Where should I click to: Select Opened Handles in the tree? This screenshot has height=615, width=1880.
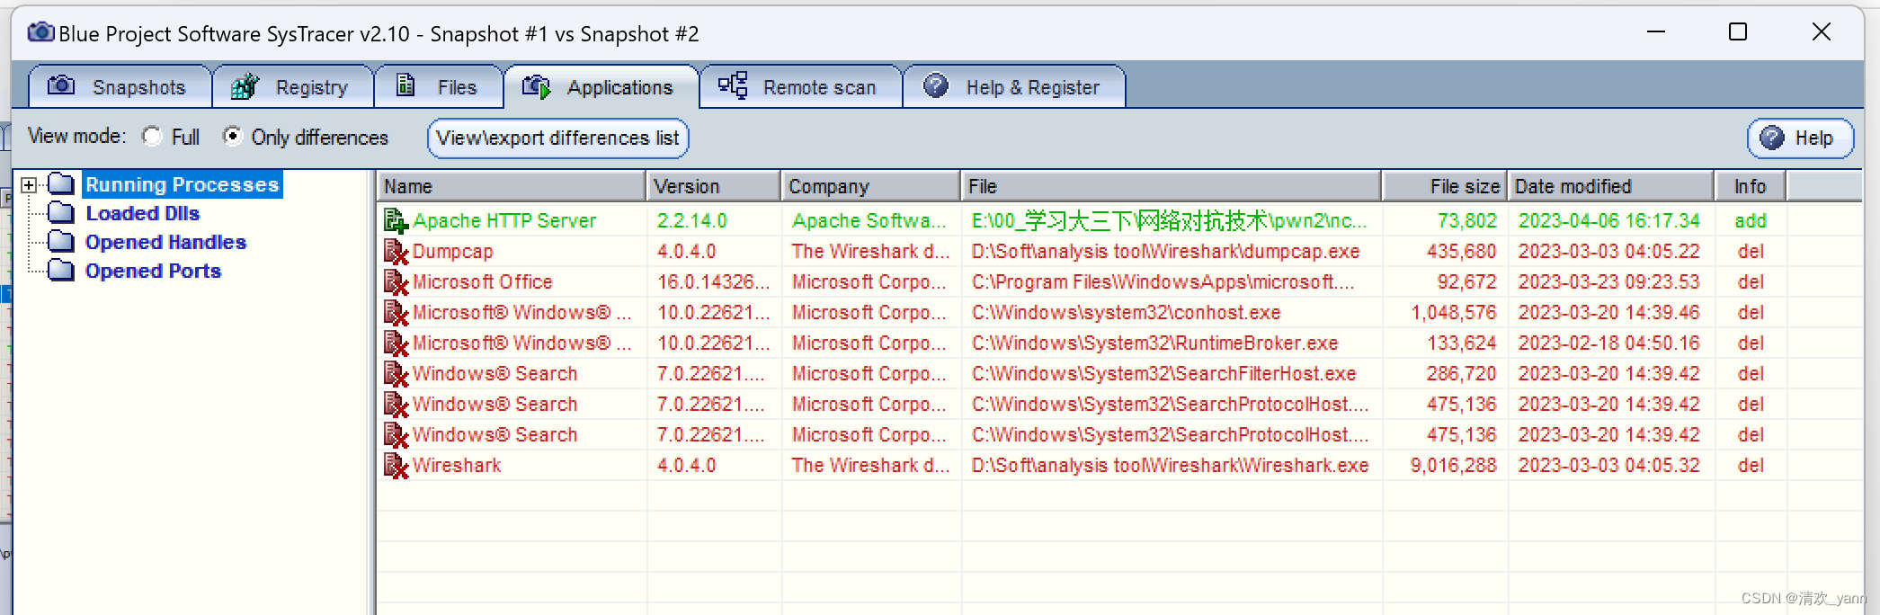point(165,242)
